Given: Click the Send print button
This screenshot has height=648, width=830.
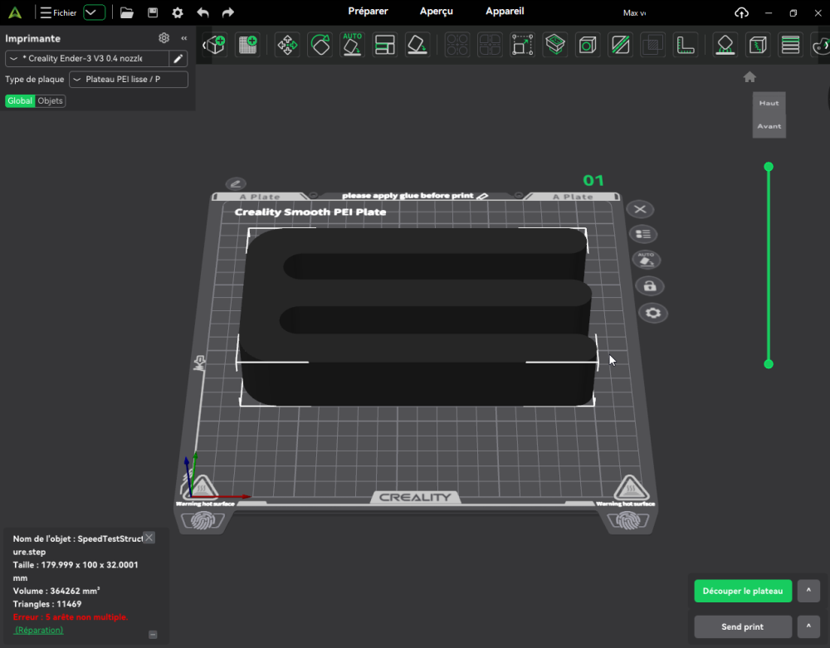Looking at the screenshot, I should pos(743,626).
